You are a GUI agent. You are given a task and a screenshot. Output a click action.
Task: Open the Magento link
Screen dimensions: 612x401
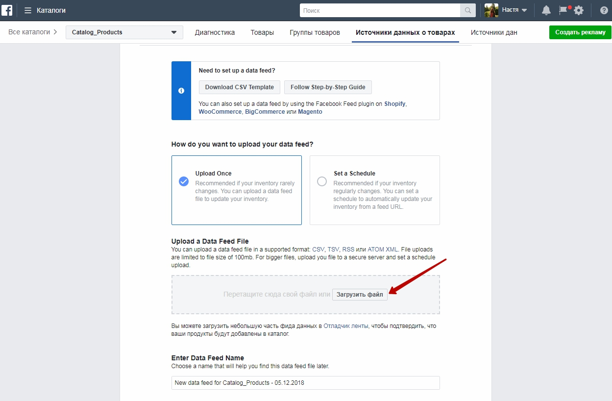(310, 112)
